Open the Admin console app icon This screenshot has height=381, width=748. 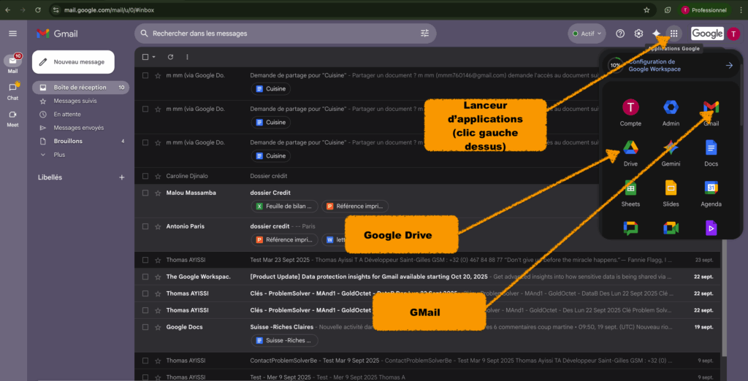point(671,108)
